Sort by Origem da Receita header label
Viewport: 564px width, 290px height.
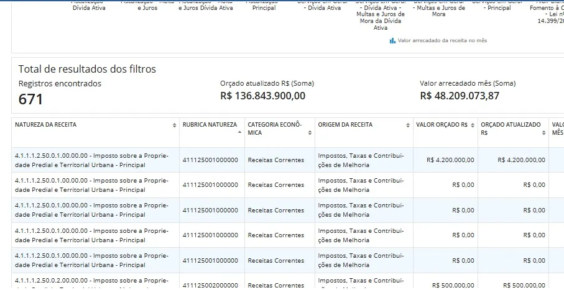[345, 125]
